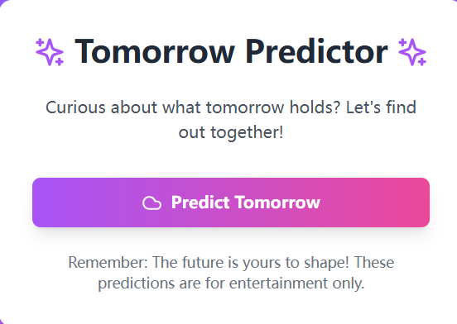Select the 'Predict Tomorrow' button label text
The height and width of the screenshot is (324, 457).
coord(246,202)
